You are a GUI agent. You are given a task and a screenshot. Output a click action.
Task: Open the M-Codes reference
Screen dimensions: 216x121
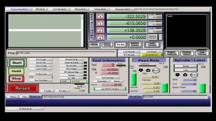coord(62,91)
